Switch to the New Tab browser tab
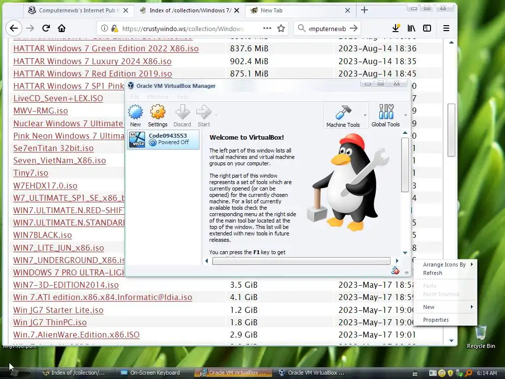 (299, 10)
